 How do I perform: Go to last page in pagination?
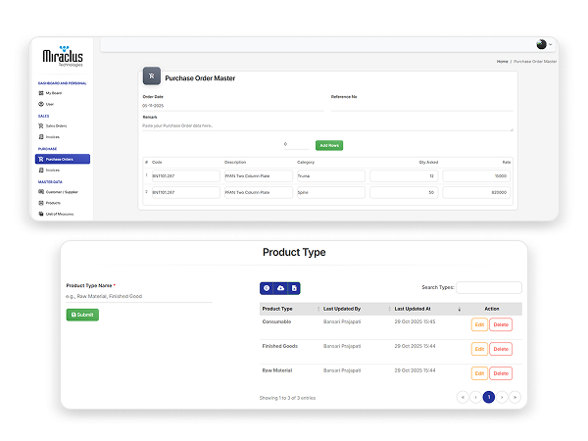pyautogui.click(x=514, y=397)
